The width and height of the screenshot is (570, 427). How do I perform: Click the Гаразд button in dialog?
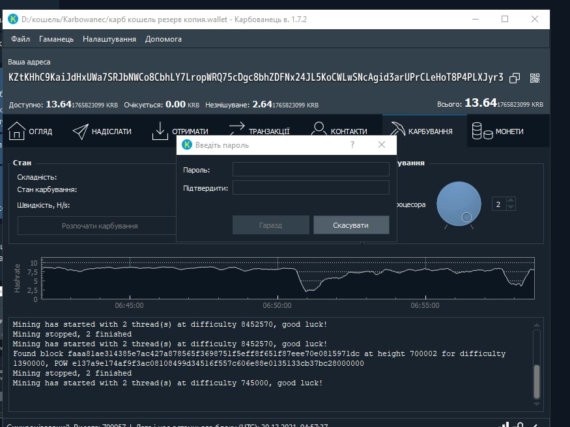coord(271,225)
